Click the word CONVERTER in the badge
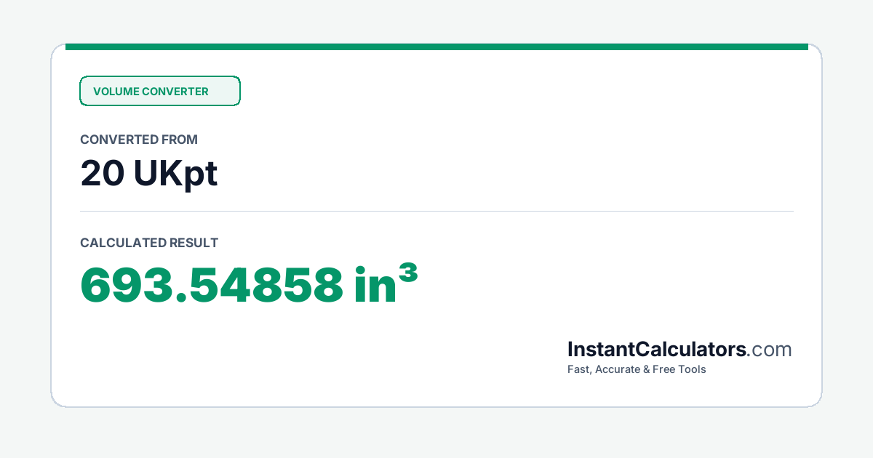This screenshot has height=458, width=873. click(175, 92)
